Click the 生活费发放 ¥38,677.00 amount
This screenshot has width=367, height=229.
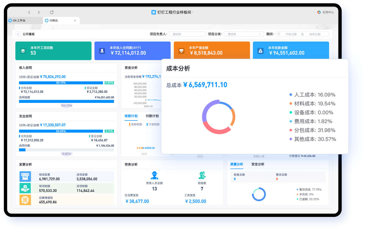[x=137, y=201]
